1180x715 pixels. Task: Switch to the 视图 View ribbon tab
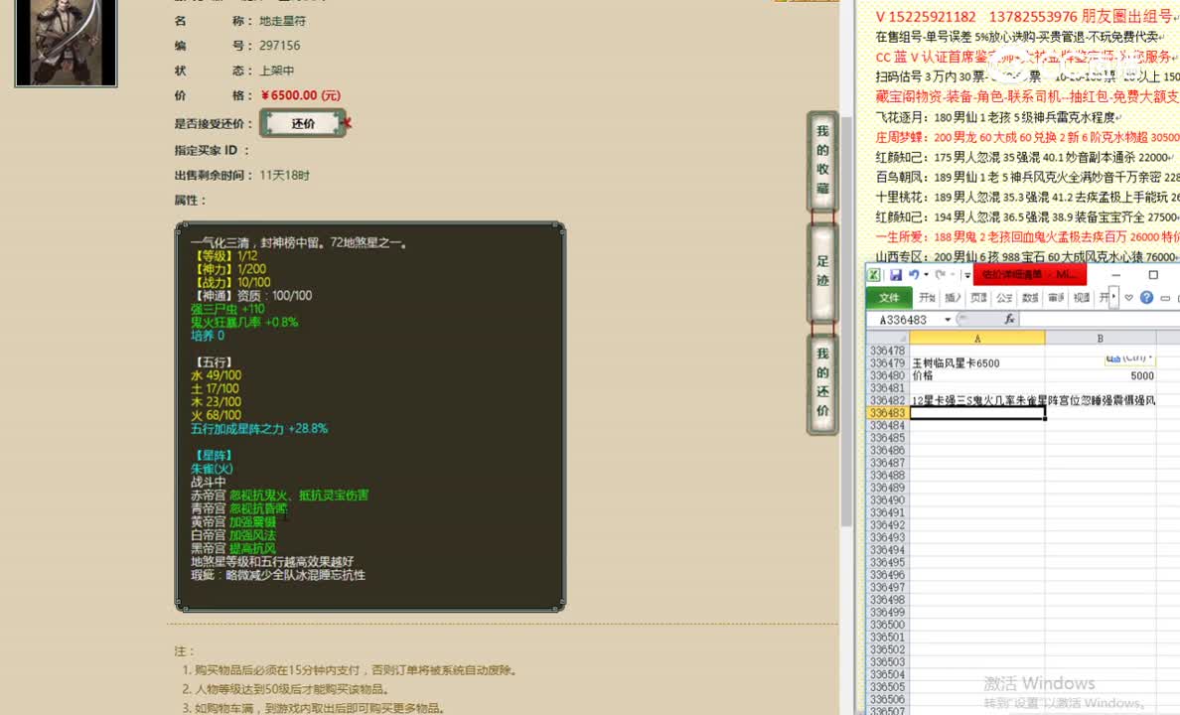pyautogui.click(x=1082, y=297)
